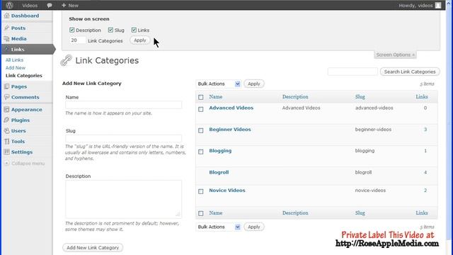
Task: Click into the Description textarea
Action: click(x=124, y=199)
